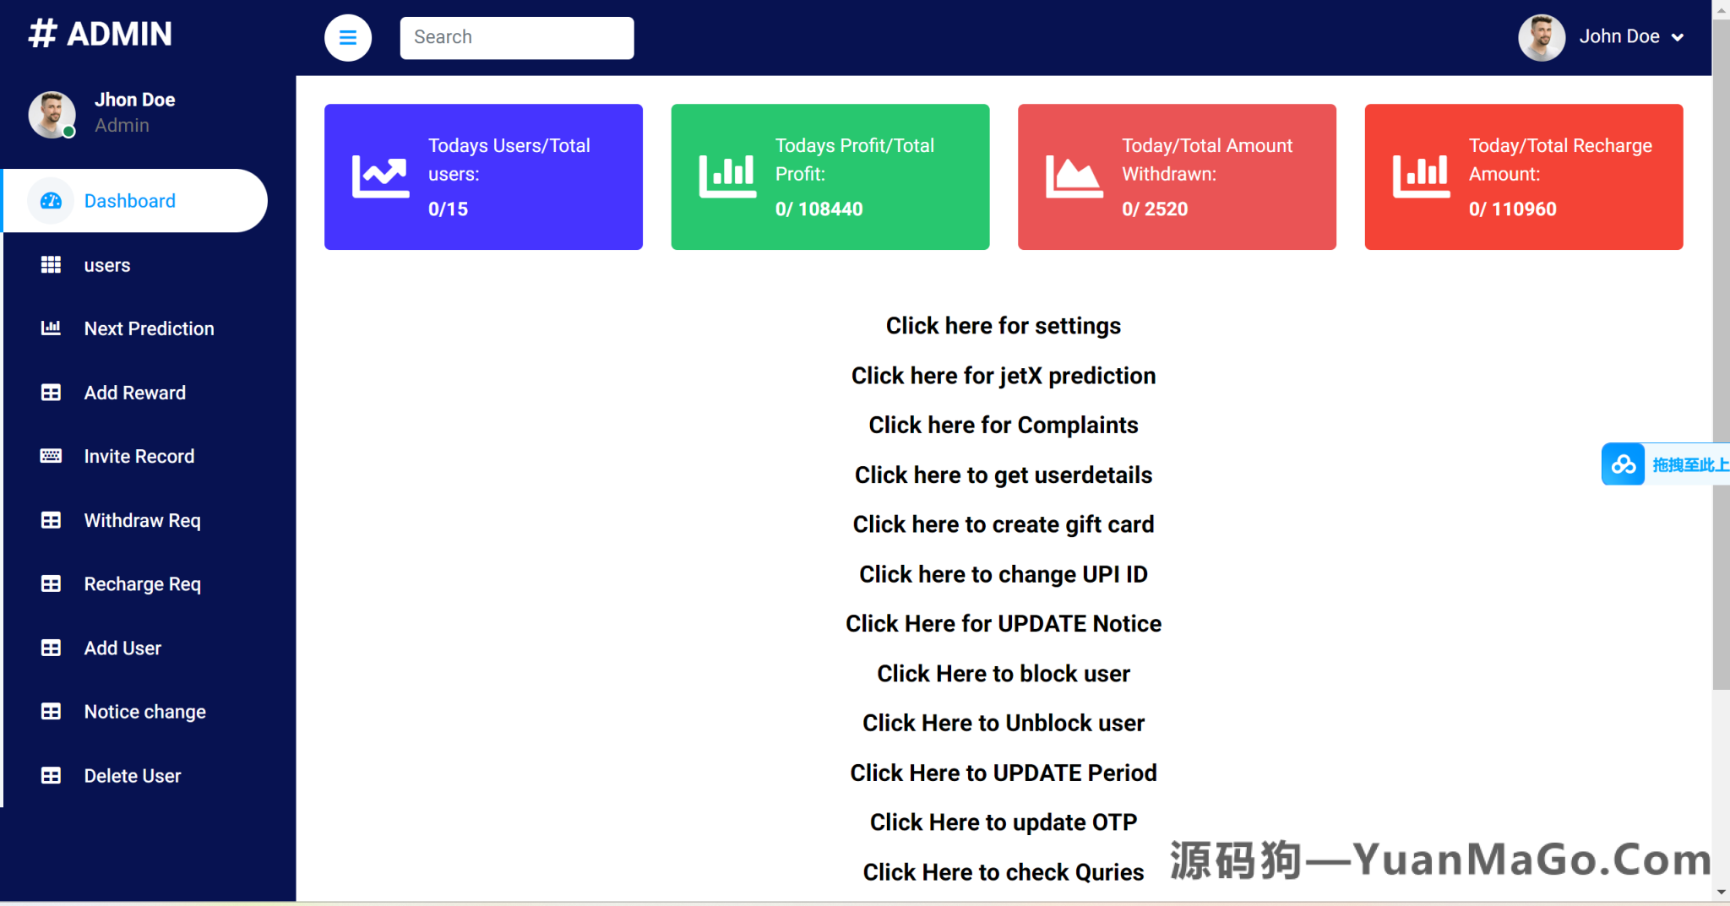Open the sidebar using the hamburger button
1730x906 pixels.
click(348, 37)
